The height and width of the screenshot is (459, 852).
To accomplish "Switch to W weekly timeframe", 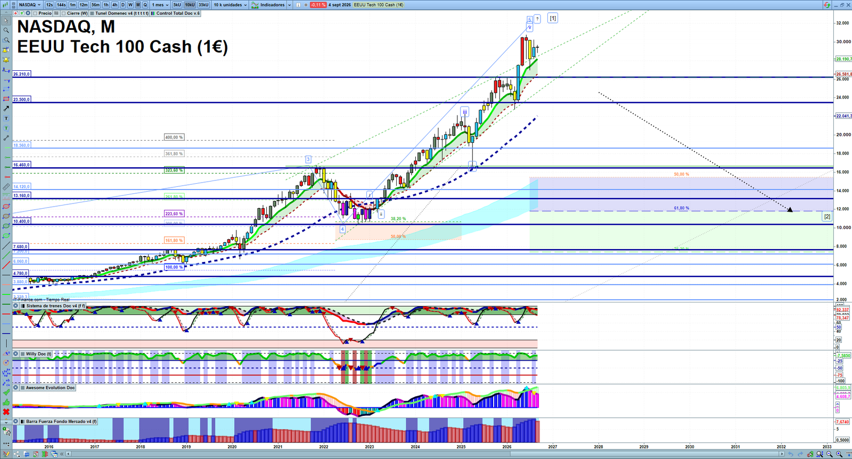I will pyautogui.click(x=130, y=5).
